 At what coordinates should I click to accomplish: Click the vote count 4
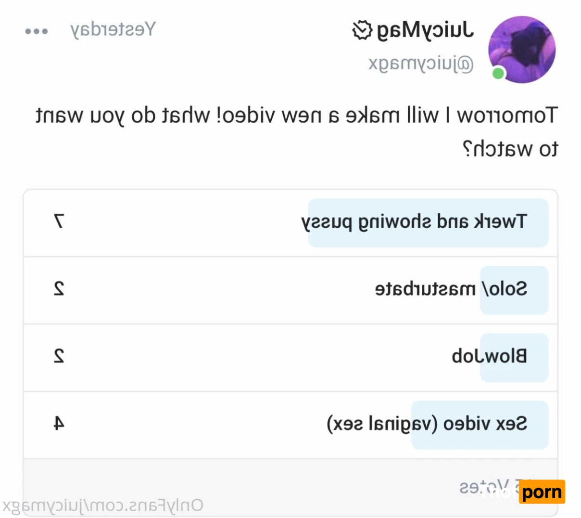59,424
